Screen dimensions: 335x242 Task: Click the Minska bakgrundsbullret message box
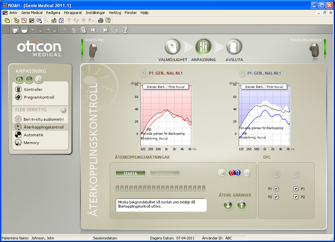[161, 205]
